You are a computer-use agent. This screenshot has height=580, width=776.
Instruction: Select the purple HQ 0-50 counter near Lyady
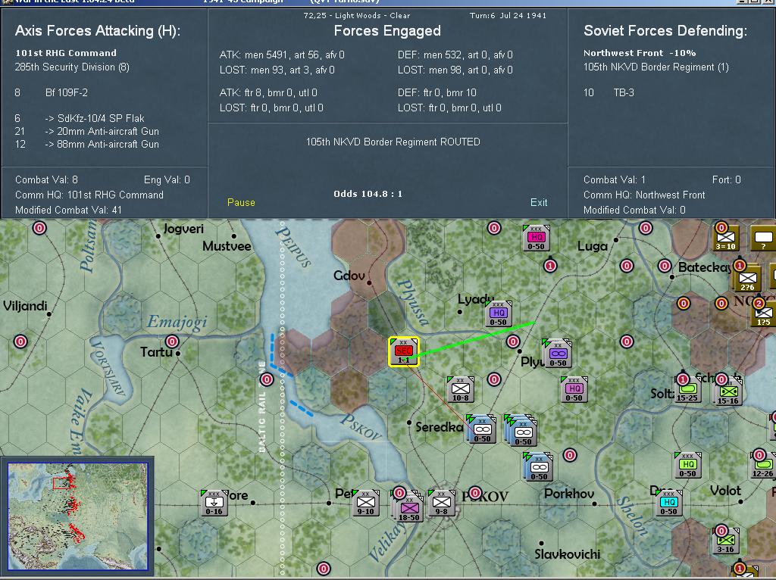[498, 313]
